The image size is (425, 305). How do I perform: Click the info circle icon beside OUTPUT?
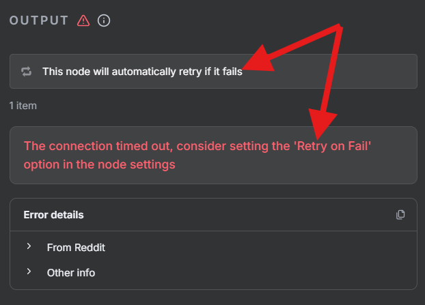pyautogui.click(x=104, y=20)
